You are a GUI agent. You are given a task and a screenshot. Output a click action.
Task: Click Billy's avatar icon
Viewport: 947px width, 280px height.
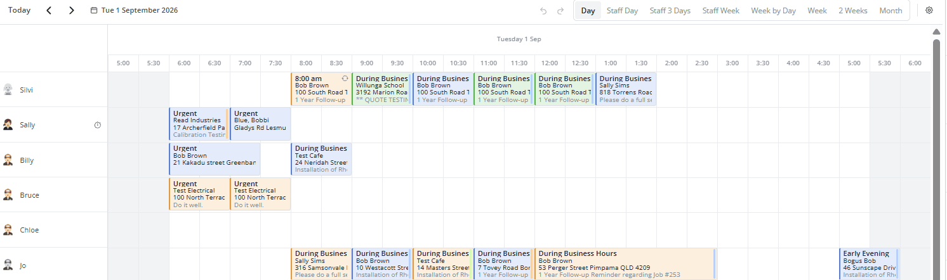coord(8,160)
